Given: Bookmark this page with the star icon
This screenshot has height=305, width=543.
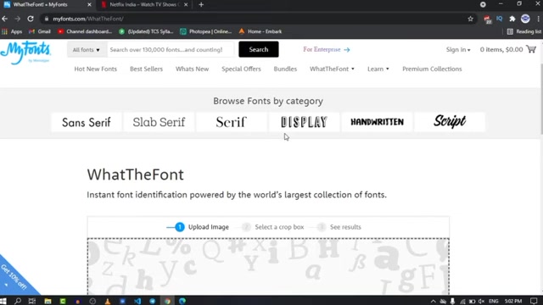Looking at the screenshot, I should [470, 19].
